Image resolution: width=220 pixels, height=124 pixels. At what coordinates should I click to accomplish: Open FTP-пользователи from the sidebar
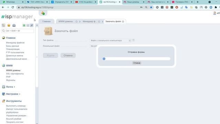(x=15, y=52)
